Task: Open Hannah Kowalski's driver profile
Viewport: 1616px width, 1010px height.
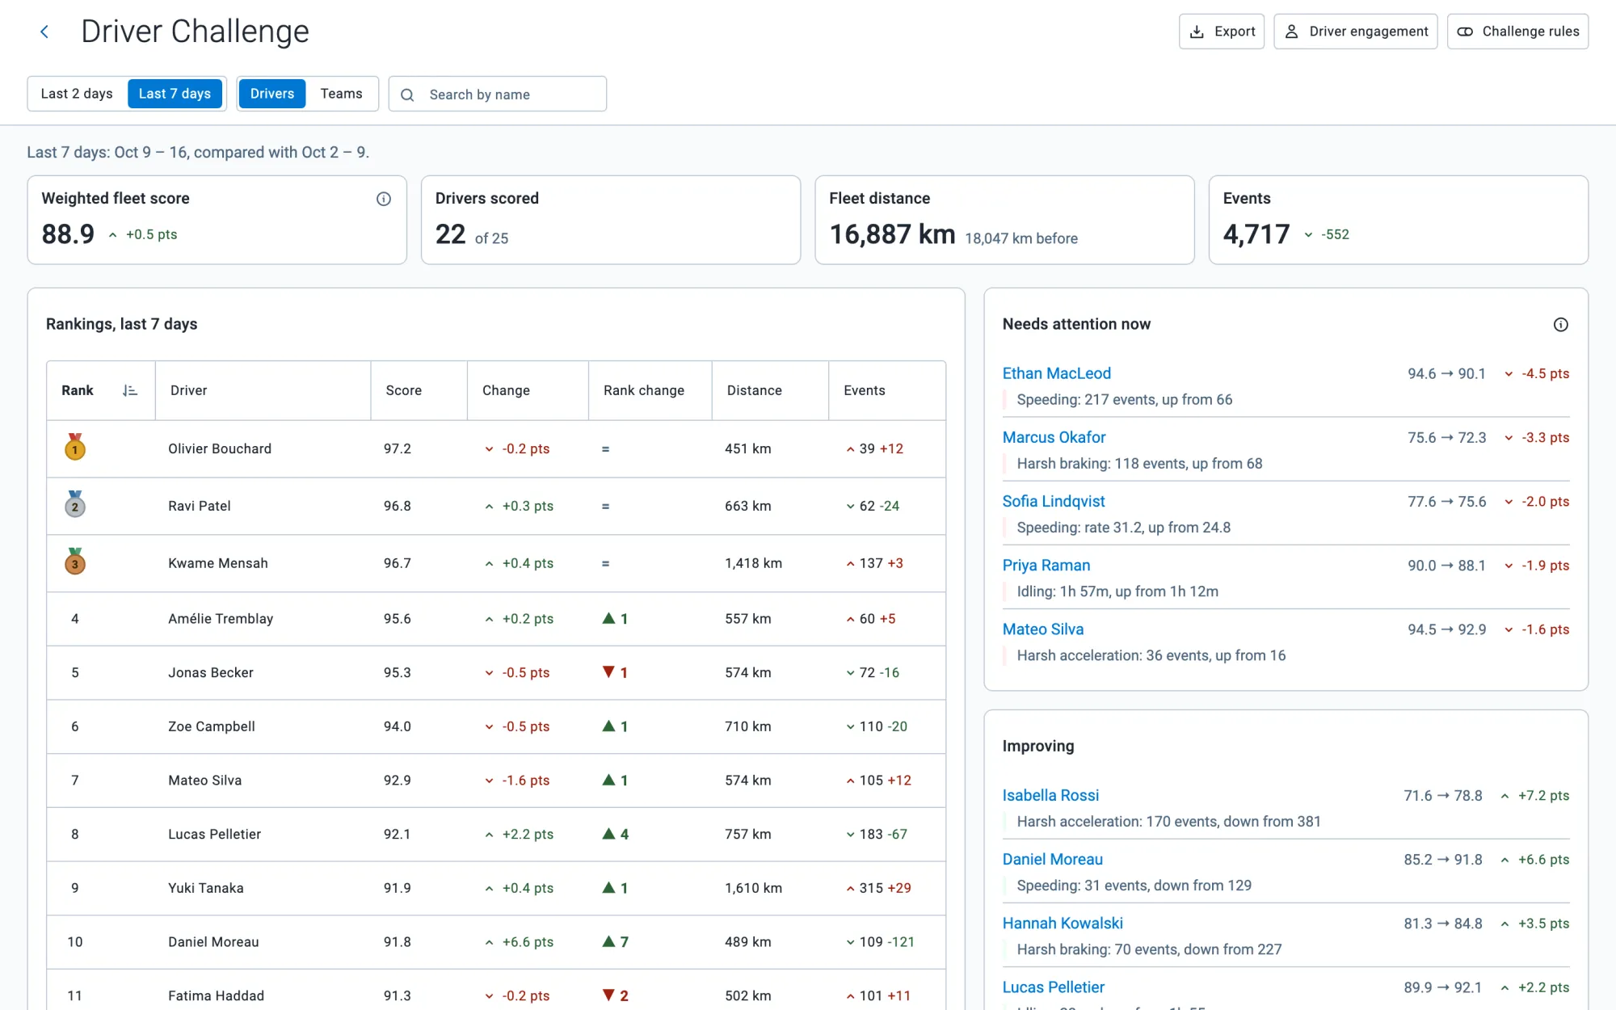Action: pos(1063,923)
